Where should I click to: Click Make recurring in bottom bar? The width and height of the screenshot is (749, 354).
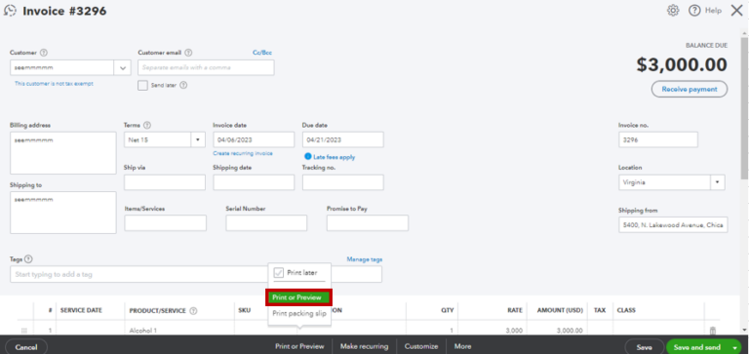tap(364, 346)
